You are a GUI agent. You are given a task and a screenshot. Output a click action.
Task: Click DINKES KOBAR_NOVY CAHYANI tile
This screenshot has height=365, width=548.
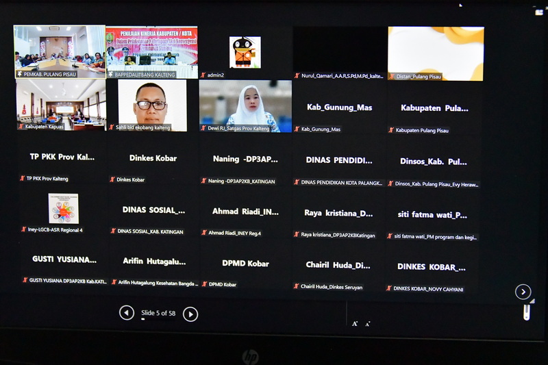(432, 267)
